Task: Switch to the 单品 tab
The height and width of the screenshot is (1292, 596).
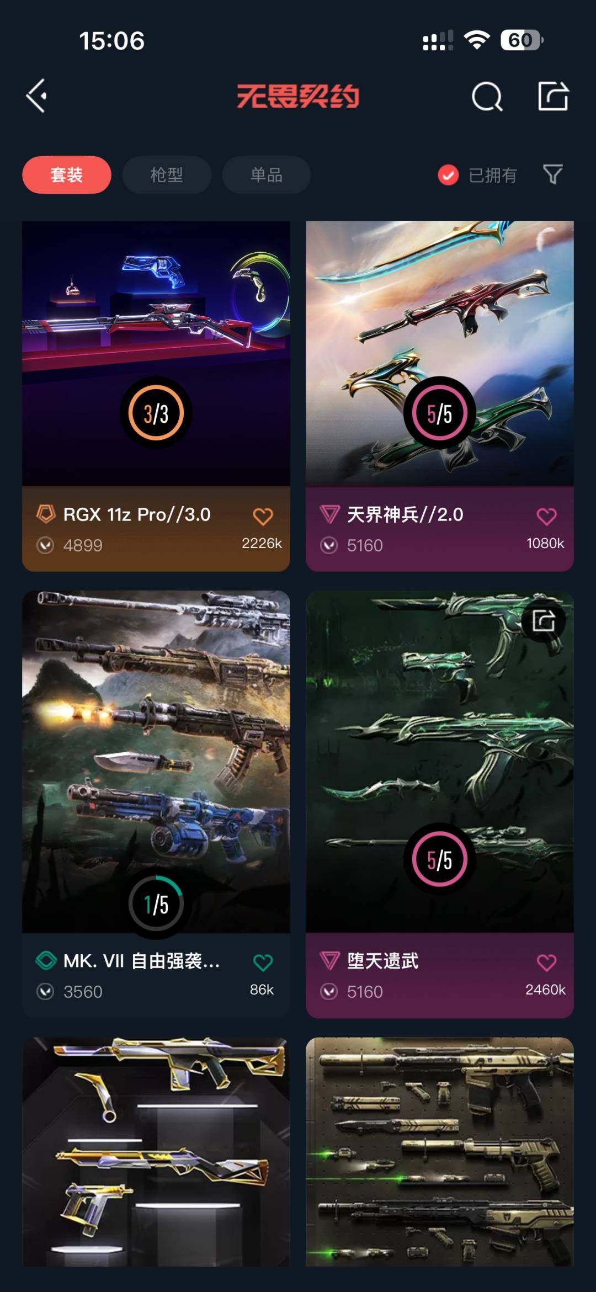Action: (267, 175)
